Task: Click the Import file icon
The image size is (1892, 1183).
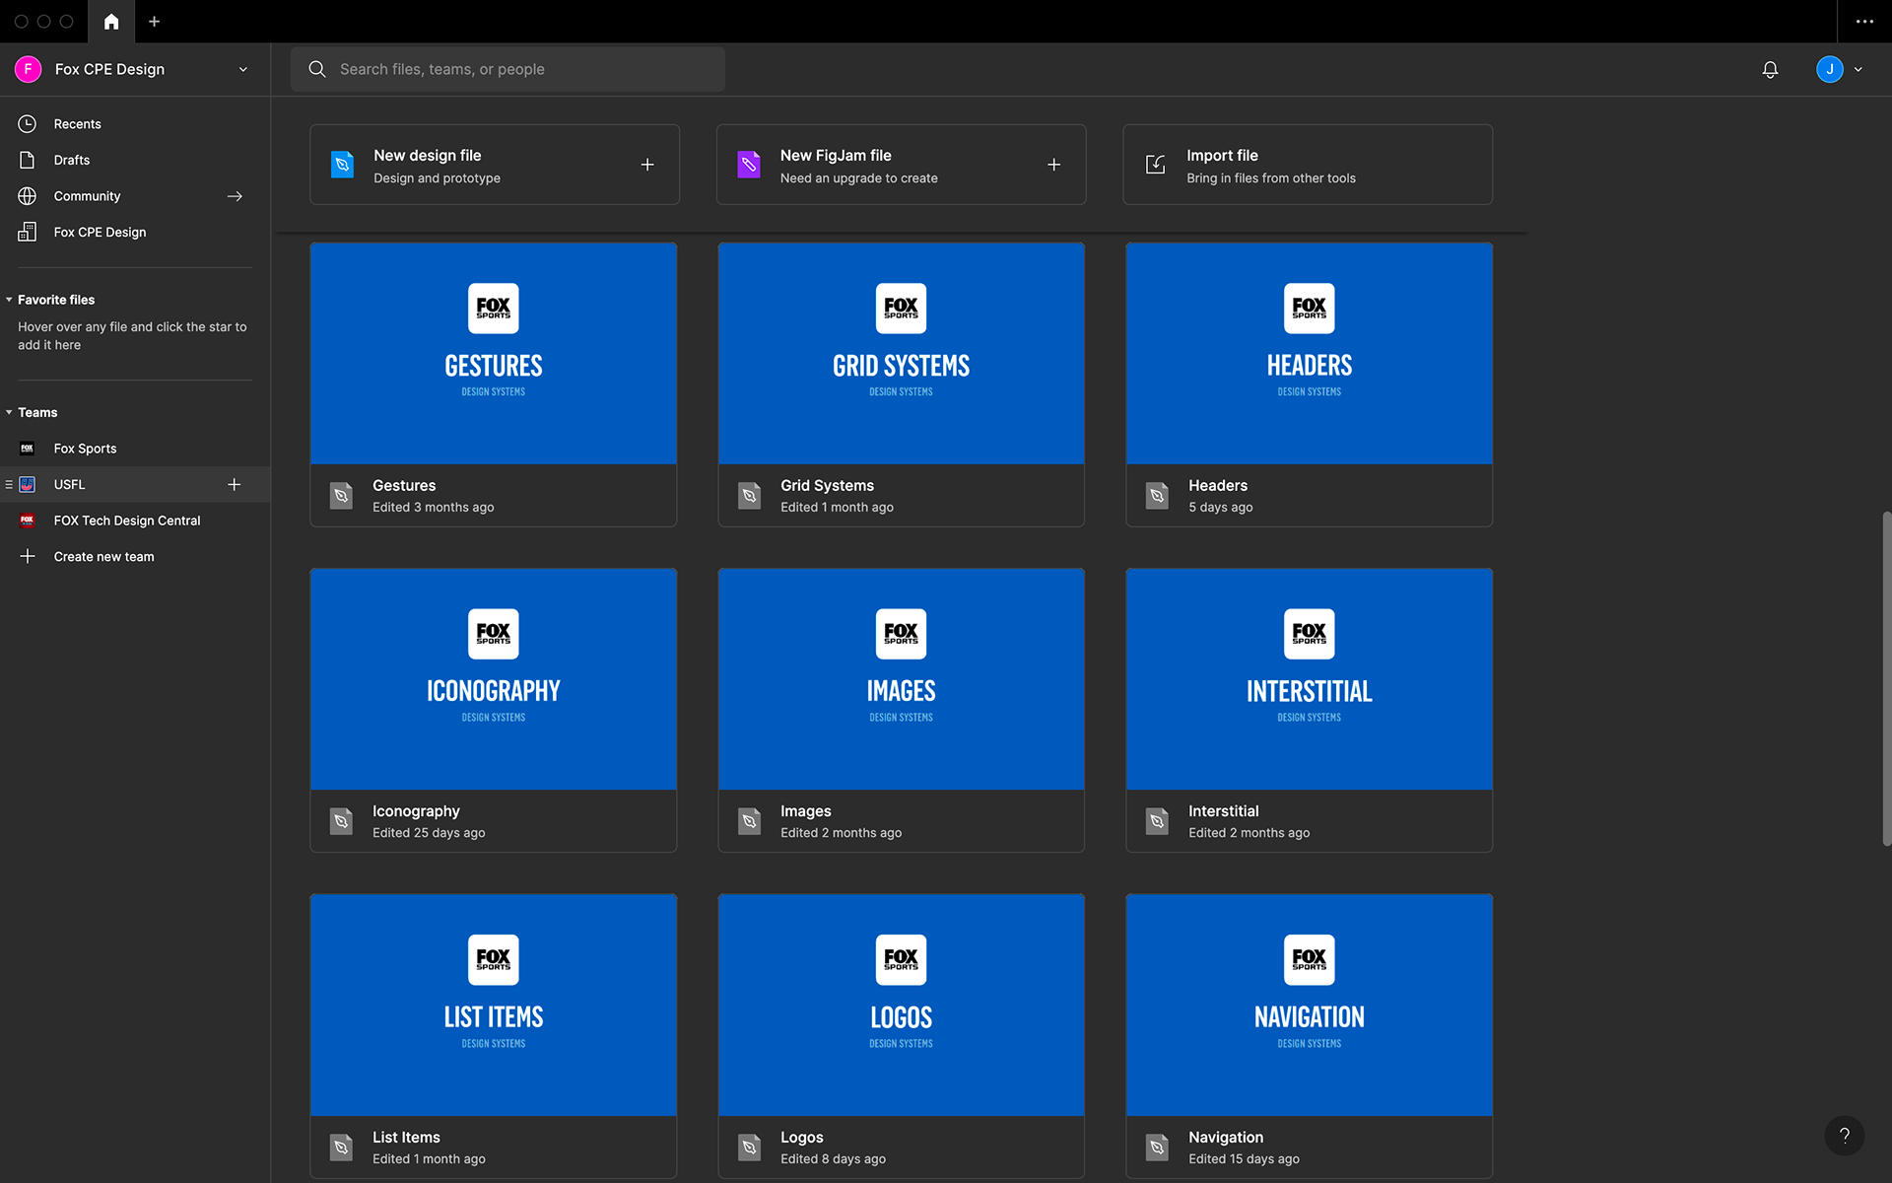Action: click(x=1155, y=165)
